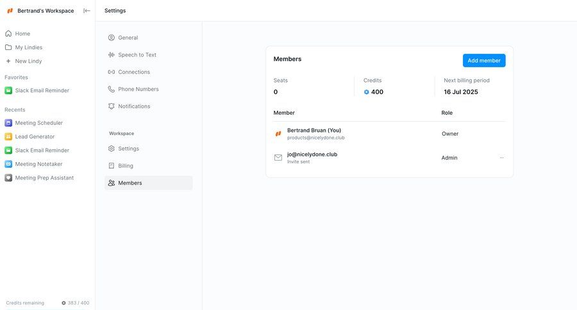Viewport: 577px width, 310px height.
Task: Click the Member column header
Action: [x=284, y=113]
